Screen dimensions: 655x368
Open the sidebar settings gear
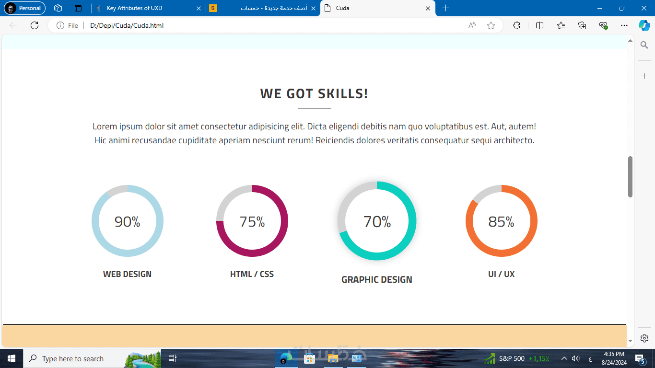[x=644, y=338]
